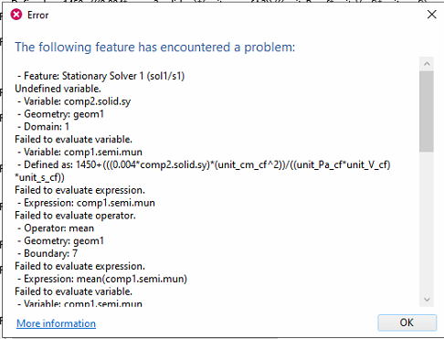Open the More information link
Viewport: 444px width, 339px height.
pyautogui.click(x=56, y=323)
